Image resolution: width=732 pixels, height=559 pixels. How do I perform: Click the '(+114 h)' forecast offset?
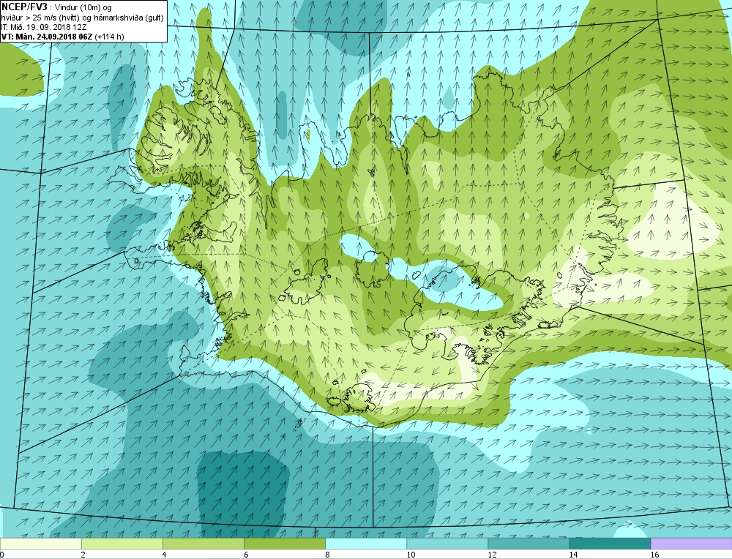click(x=109, y=37)
